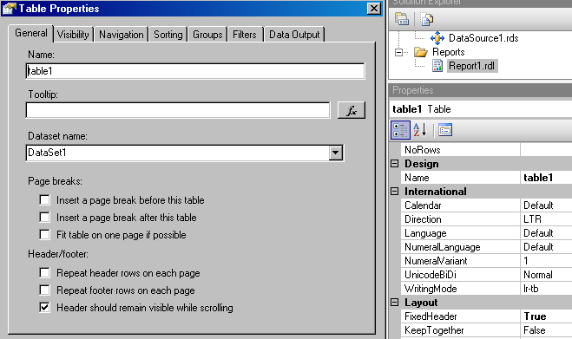Click the empty Tooltip input field

(178, 110)
